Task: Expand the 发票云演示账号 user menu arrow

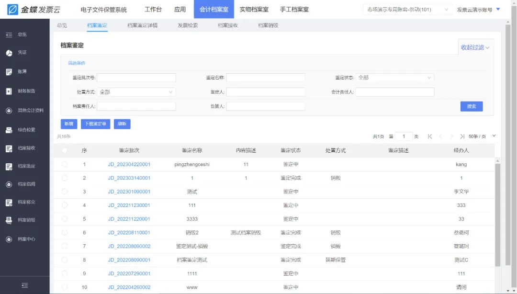Action: (498, 9)
